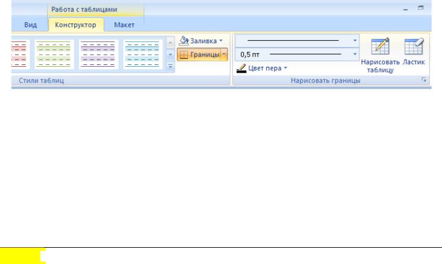The image size is (442, 264).
Task: Expand the full table styles gallery
Action: [170, 66]
